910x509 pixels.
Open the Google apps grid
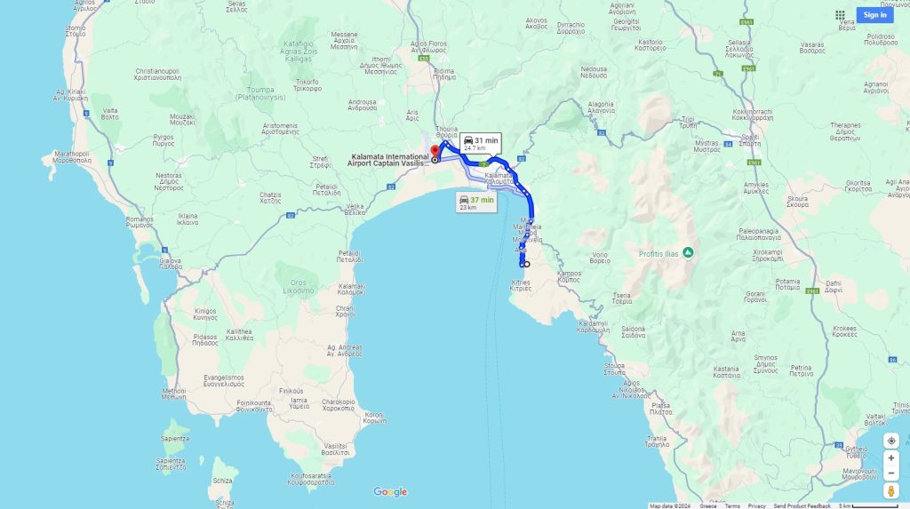pyautogui.click(x=840, y=15)
